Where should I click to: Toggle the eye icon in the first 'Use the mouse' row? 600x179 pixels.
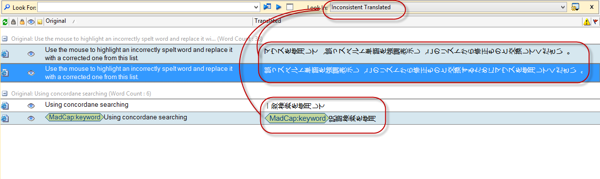coord(31,54)
